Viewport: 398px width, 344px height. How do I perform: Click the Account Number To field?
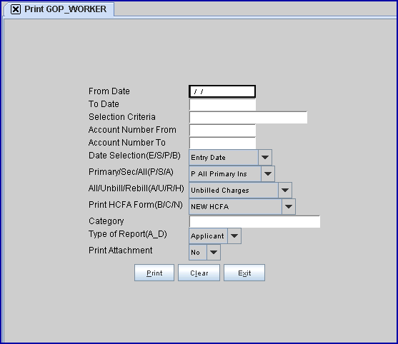[x=222, y=143]
